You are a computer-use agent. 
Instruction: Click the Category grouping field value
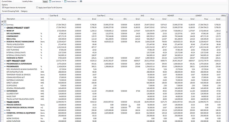pos(24,11)
